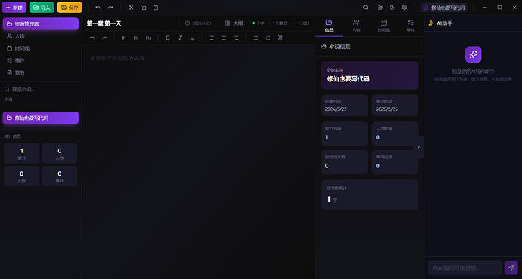Viewport: 522px width, 279px height.
Task: Select the novel 修仙也要写代码 in sidebar list
Action: coord(41,118)
